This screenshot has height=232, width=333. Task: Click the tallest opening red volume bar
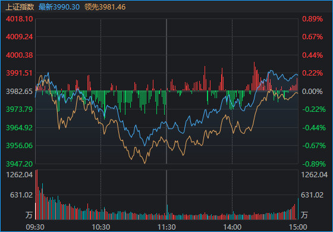click(x=37, y=195)
